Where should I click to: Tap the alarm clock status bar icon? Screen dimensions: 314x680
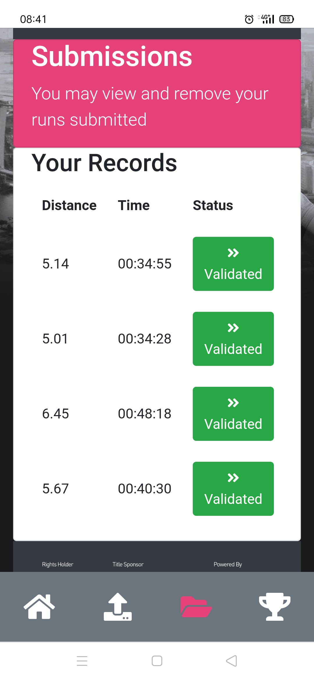[x=249, y=19]
